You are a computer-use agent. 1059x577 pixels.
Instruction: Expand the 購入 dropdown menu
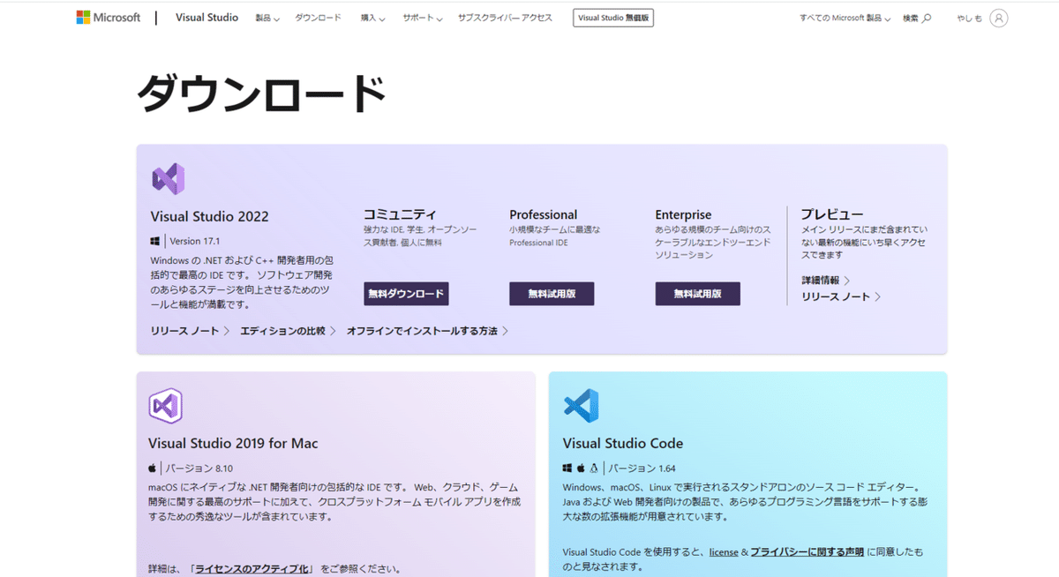tap(372, 18)
